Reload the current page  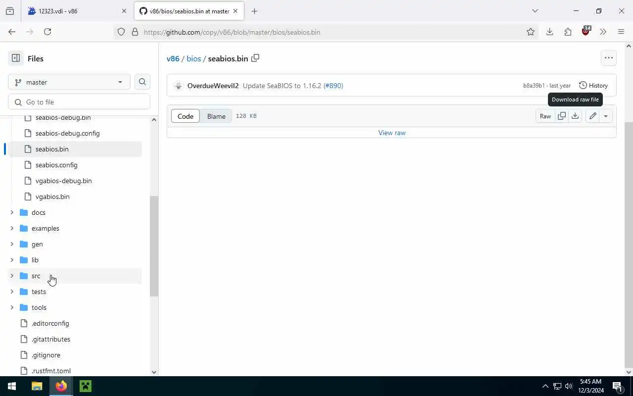tap(47, 32)
